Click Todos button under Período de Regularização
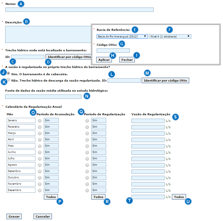Screen dimensions: 223x221 point(98,197)
